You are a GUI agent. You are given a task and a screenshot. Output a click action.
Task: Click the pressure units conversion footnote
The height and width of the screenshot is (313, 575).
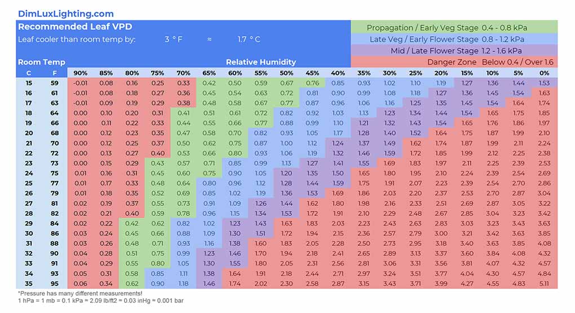click(100, 301)
